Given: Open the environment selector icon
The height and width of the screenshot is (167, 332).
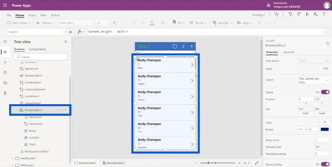Looking at the screenshot, I should pos(269,5).
